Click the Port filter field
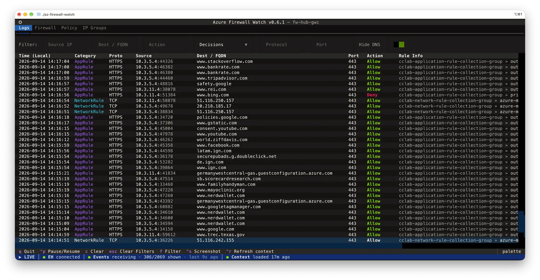The height and width of the screenshot is (280, 540). 332,44
